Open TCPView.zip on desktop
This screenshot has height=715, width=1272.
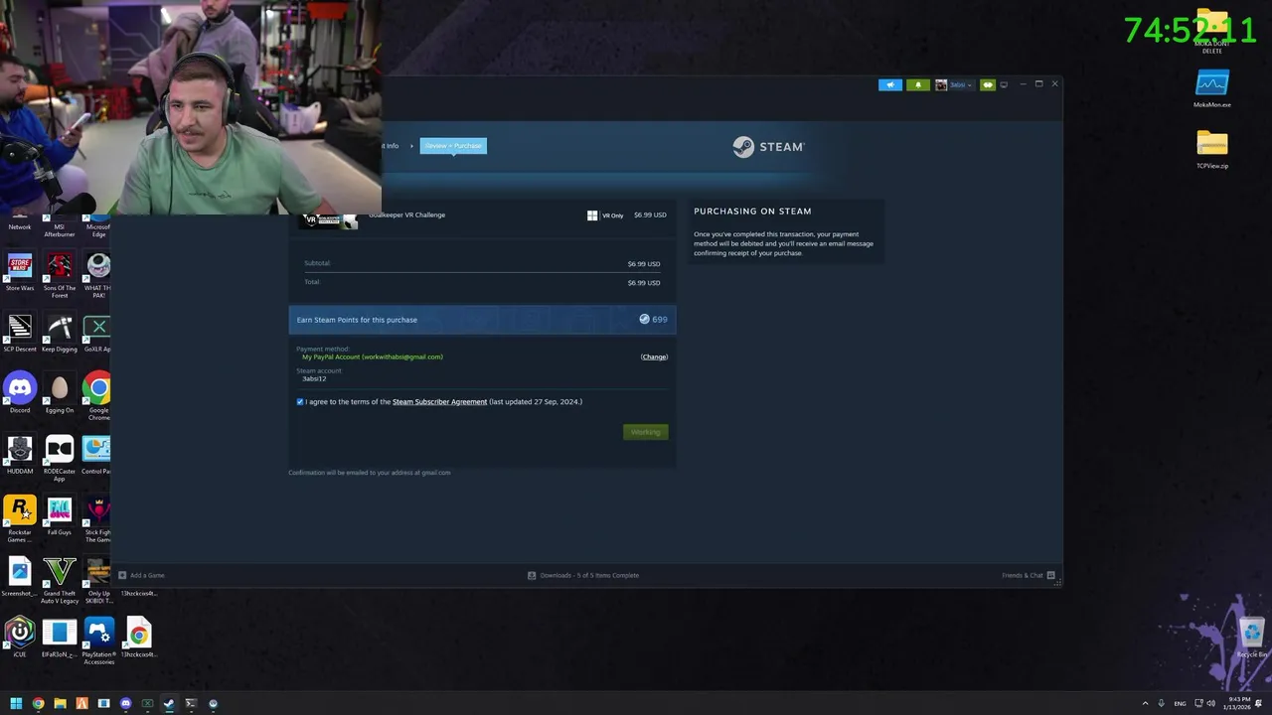[1212, 150]
